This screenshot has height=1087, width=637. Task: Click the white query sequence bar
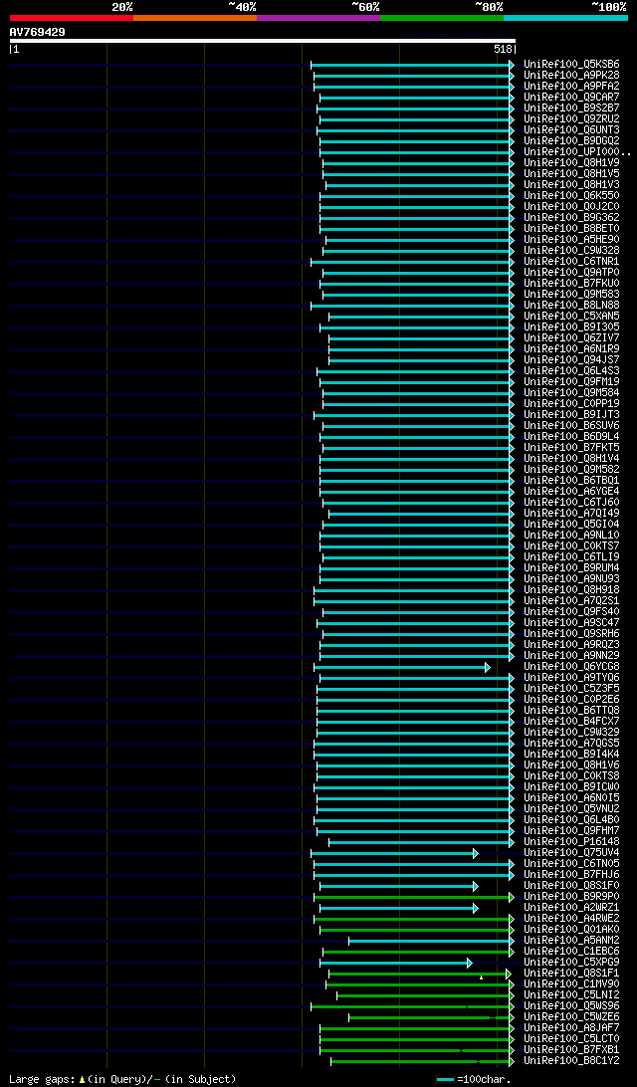[263, 40]
